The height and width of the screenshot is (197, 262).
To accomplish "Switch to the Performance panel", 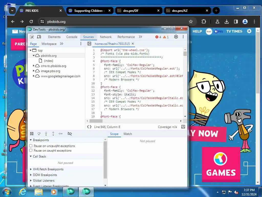I will coord(126,37).
